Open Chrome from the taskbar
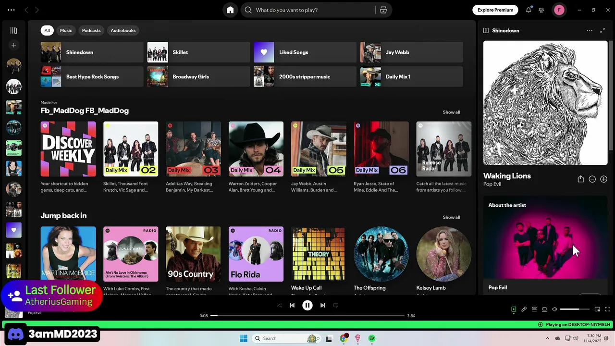Screen dimensions: 615x346 (344, 338)
